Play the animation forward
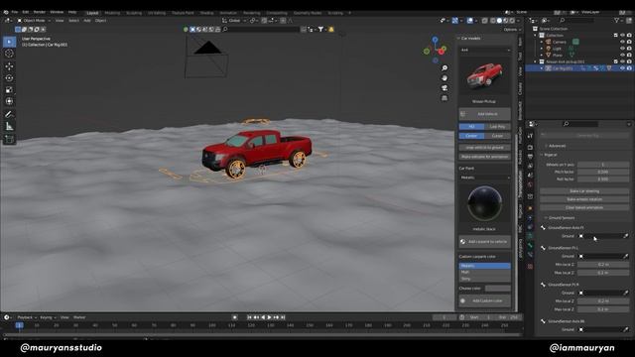635x357 pixels. 270,317
